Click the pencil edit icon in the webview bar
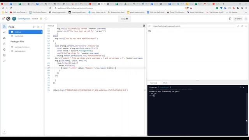Image resolution: width=249 pixels, height=140 pixels. pyautogui.click(x=238, y=26)
